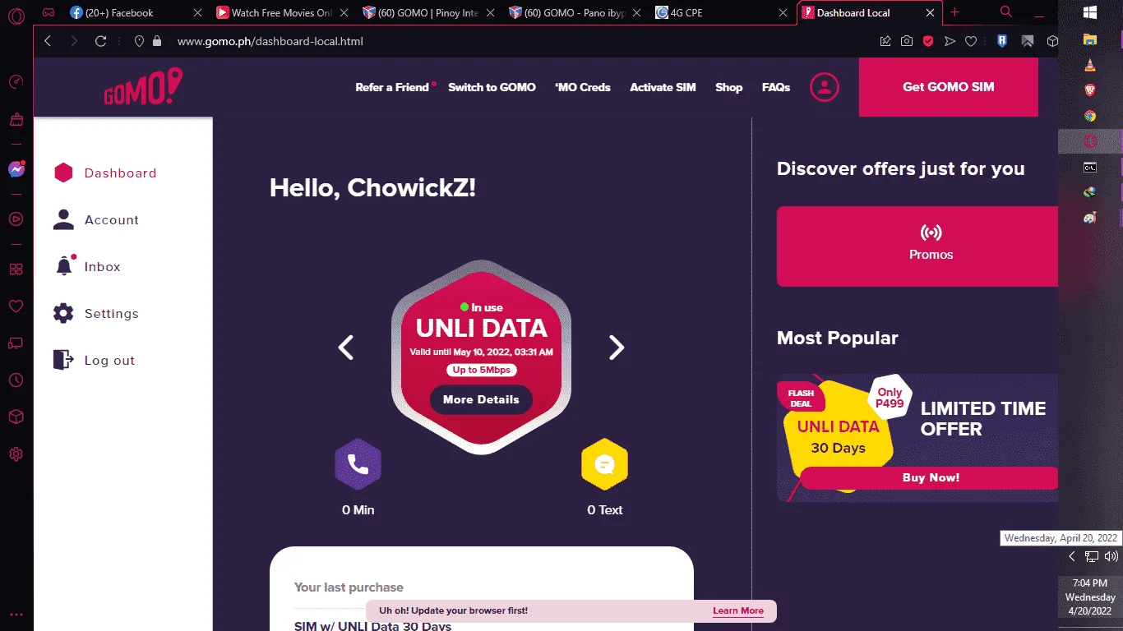Open the three-dots sidebar setup menu

pos(16,614)
